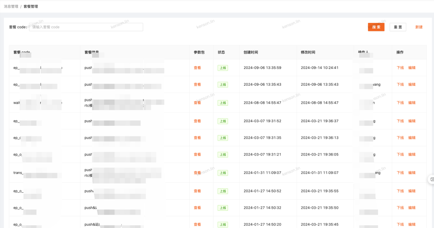Click 下线 for row created 2024-09-06 13:35:59
The height and width of the screenshot is (228, 434).
point(400,68)
